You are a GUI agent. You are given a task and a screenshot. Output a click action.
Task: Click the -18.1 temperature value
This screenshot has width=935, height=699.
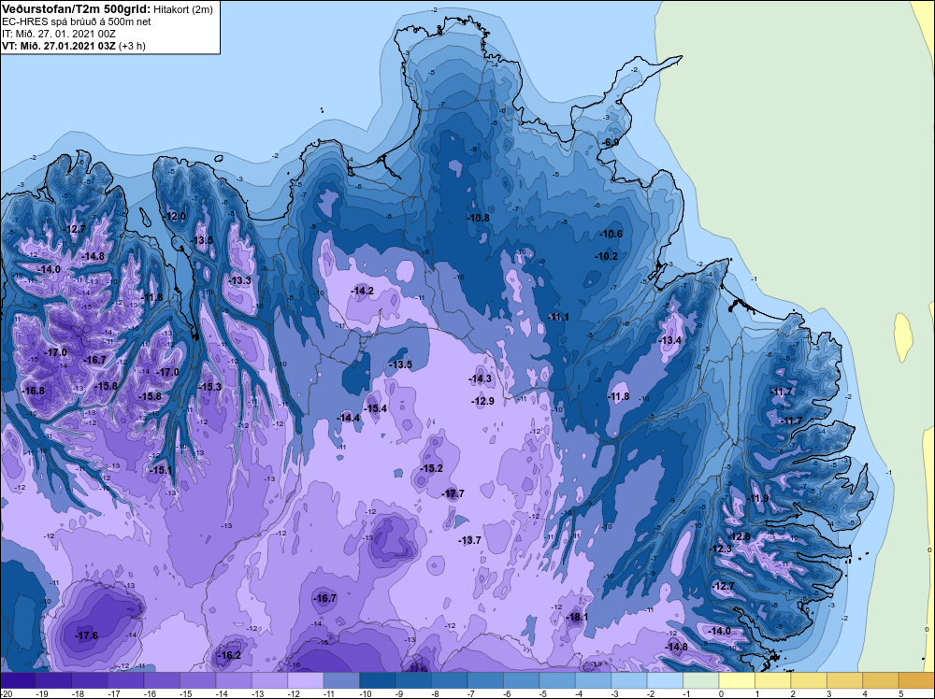coord(577,617)
